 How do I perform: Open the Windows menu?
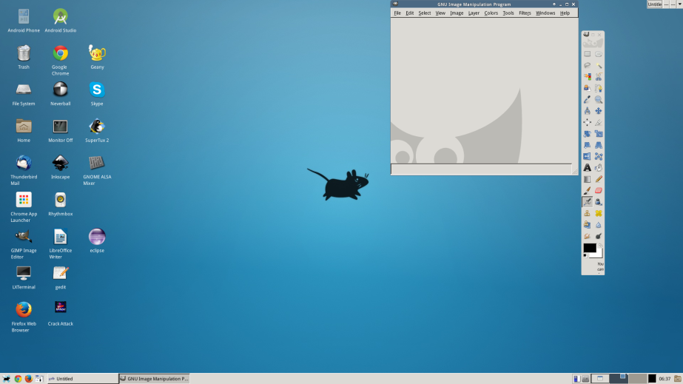click(x=545, y=13)
